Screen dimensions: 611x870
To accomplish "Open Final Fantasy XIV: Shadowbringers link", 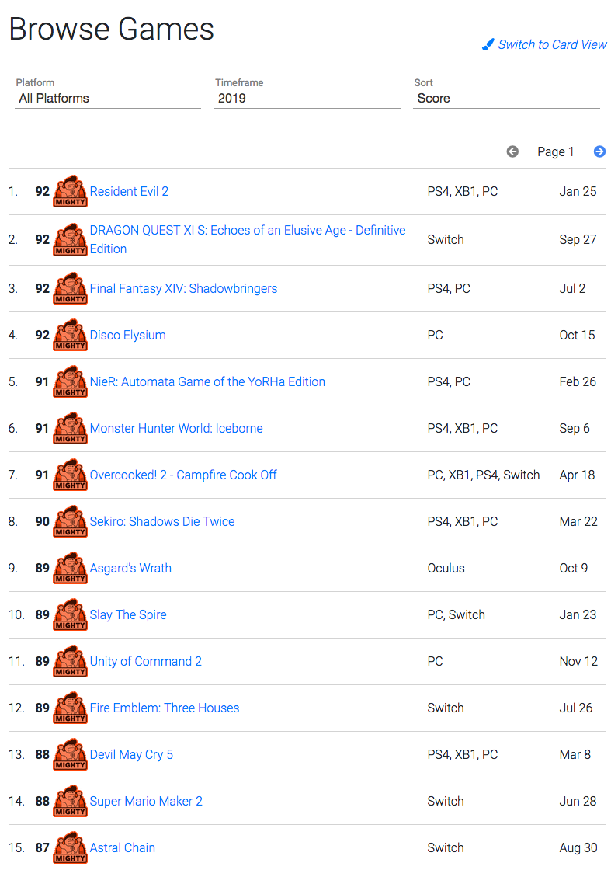I will pyautogui.click(x=183, y=288).
